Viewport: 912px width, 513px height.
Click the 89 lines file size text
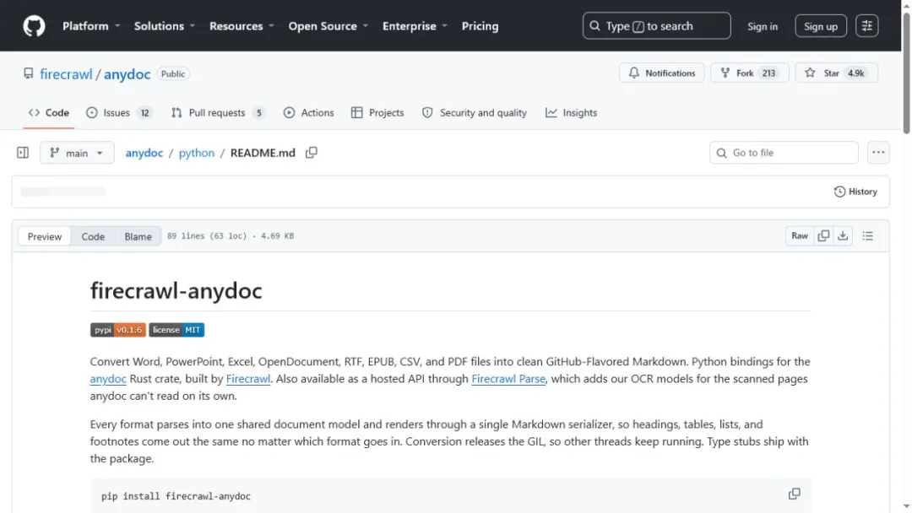(x=231, y=236)
